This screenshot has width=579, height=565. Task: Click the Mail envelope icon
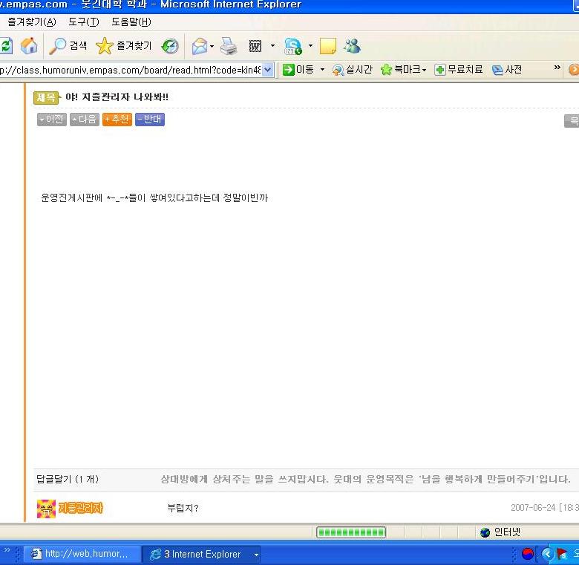tap(200, 47)
